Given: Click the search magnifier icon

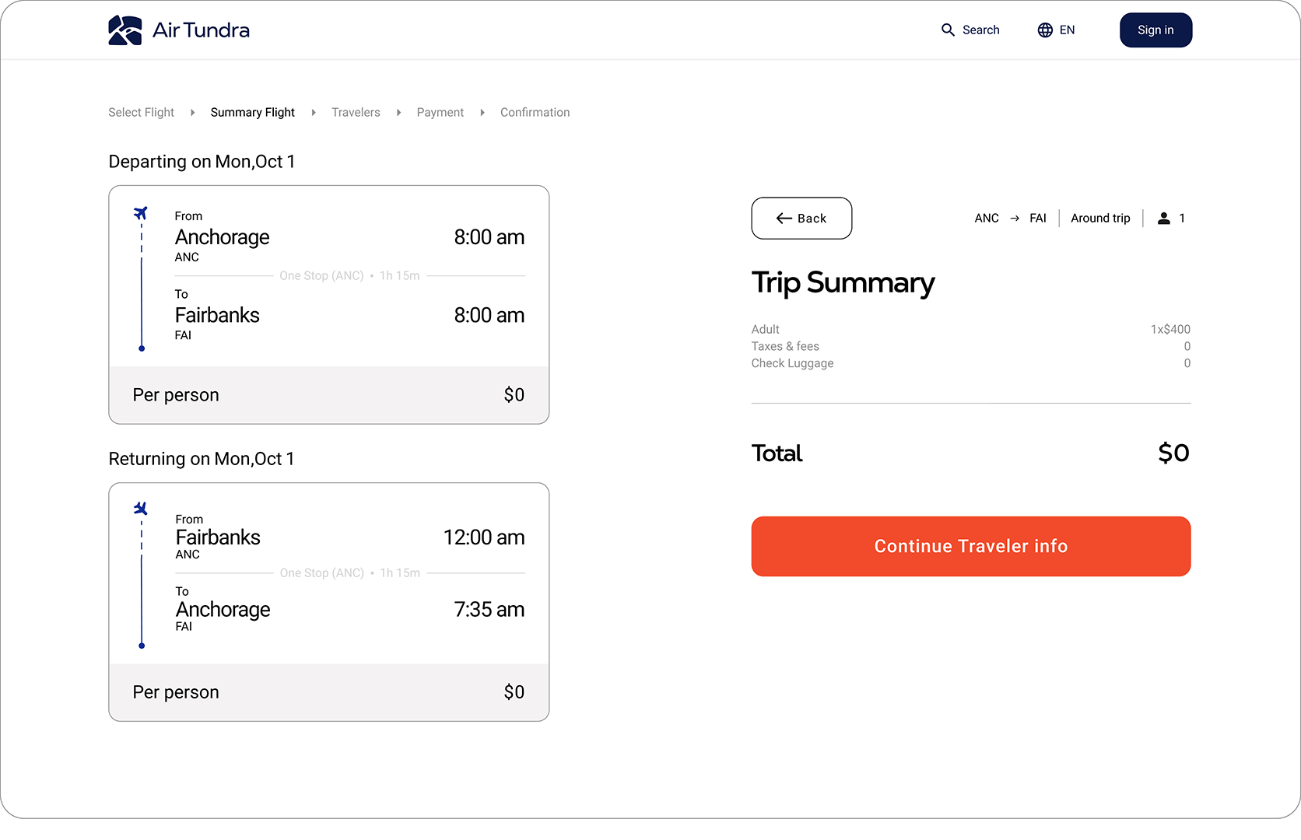Looking at the screenshot, I should (948, 30).
